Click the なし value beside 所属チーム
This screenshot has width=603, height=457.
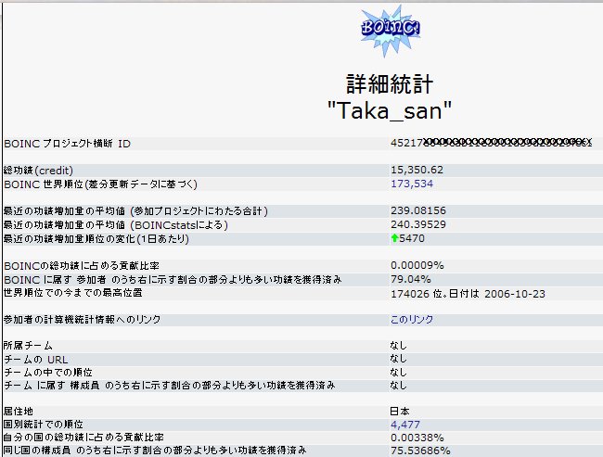tap(398, 346)
